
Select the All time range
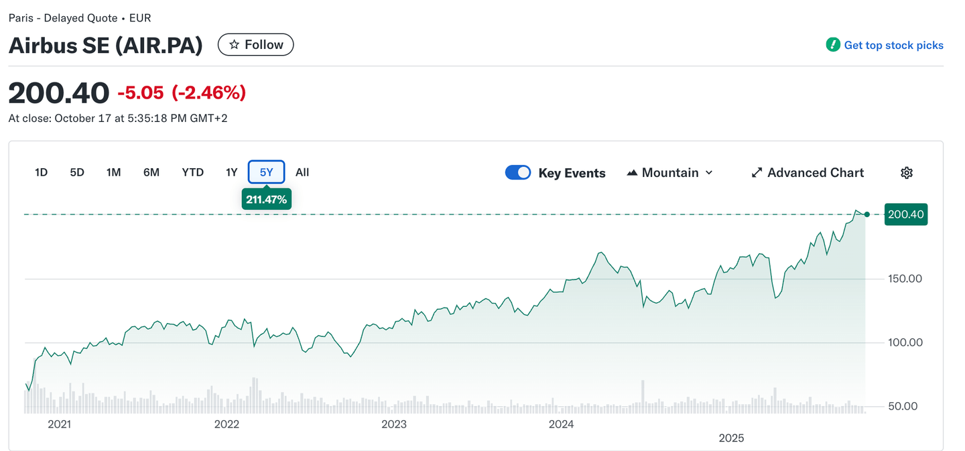[302, 172]
